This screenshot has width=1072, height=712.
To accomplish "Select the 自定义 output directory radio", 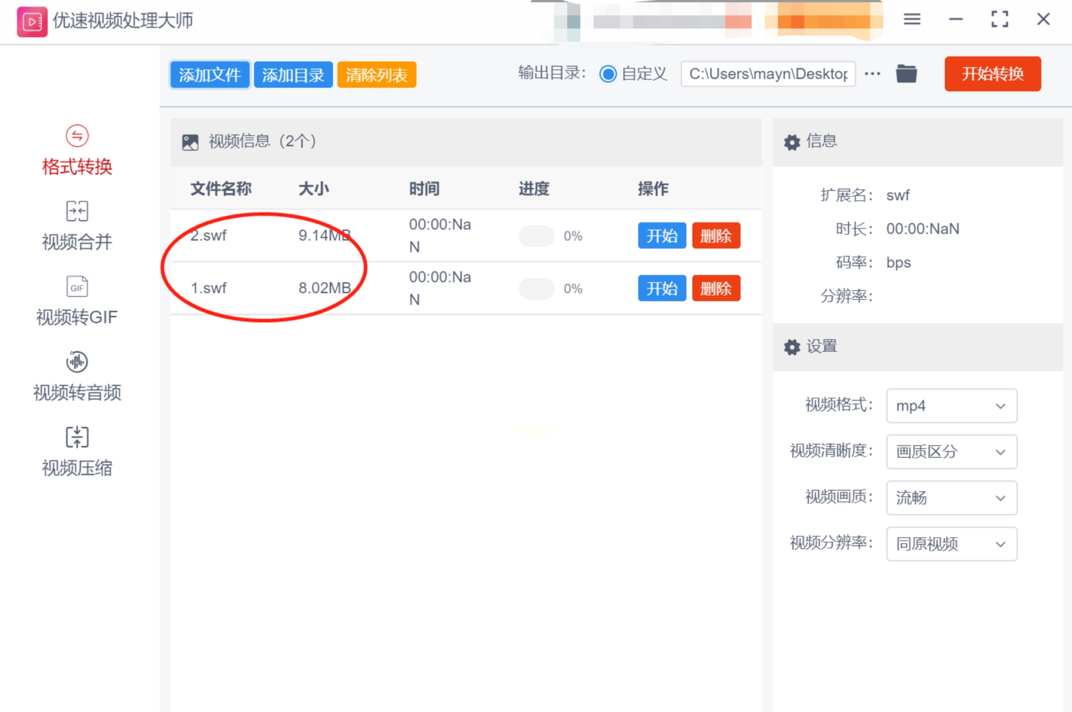I will click(x=608, y=74).
